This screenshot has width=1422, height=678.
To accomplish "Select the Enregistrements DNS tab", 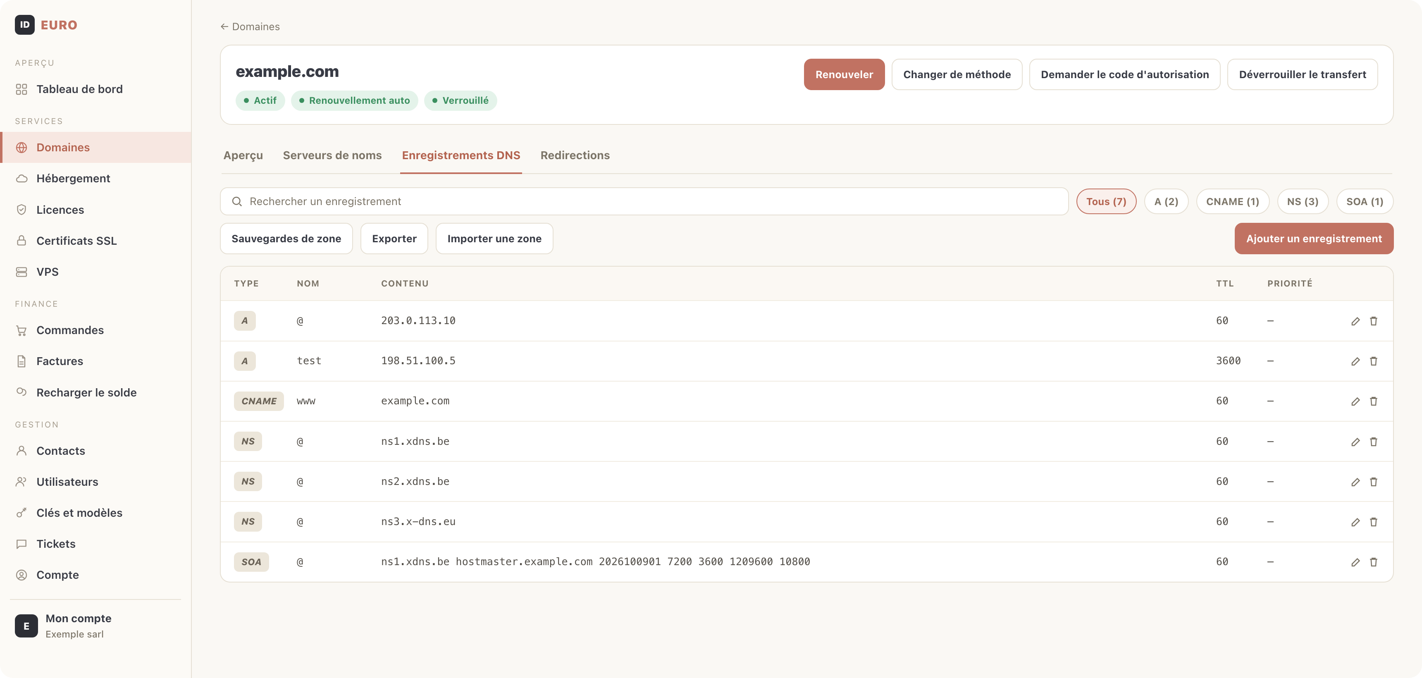I will [x=460, y=155].
